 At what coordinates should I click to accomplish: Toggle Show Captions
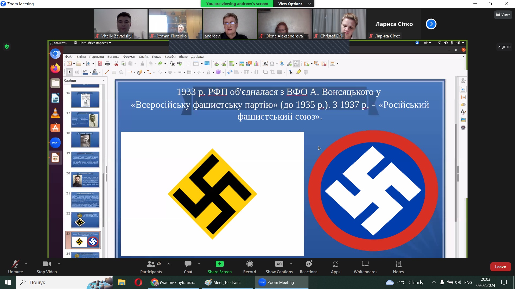click(x=279, y=267)
